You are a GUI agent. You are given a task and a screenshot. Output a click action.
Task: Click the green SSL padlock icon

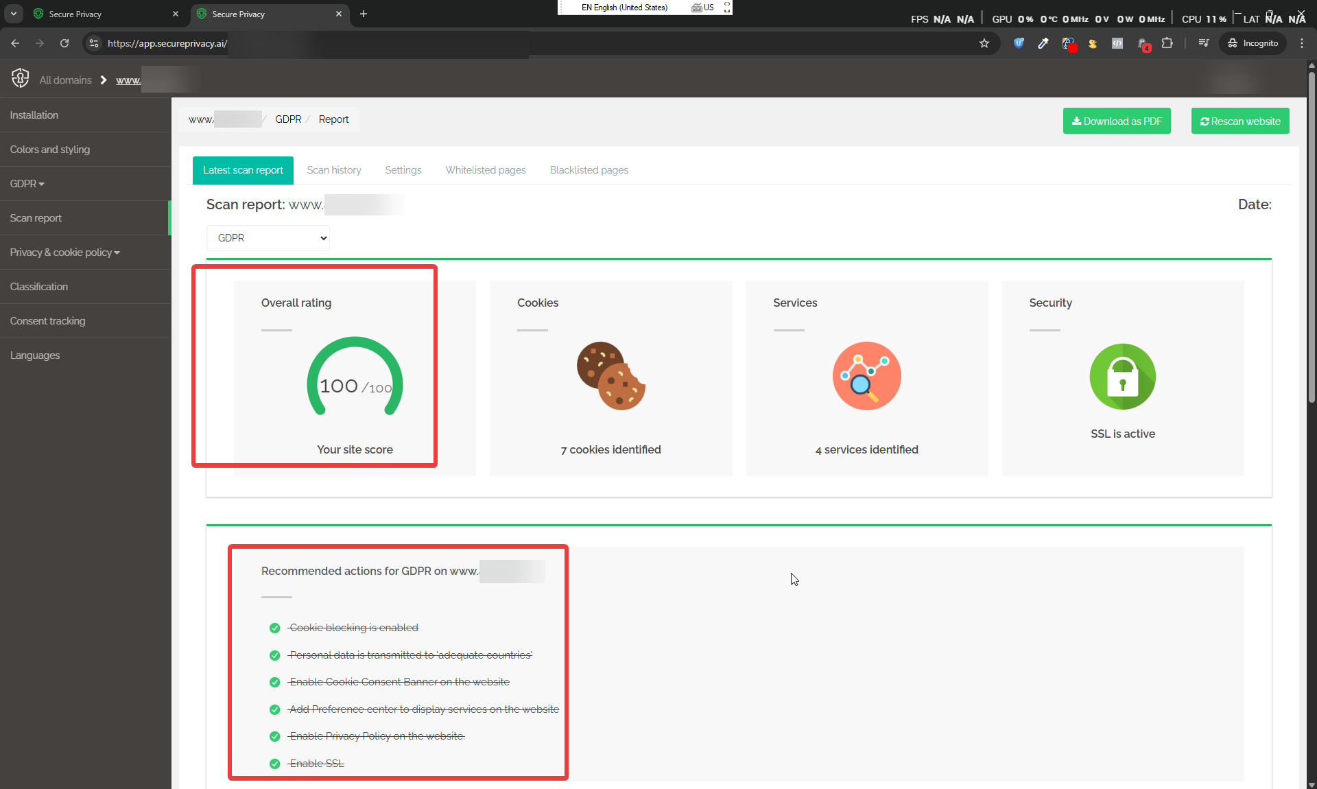(1122, 376)
